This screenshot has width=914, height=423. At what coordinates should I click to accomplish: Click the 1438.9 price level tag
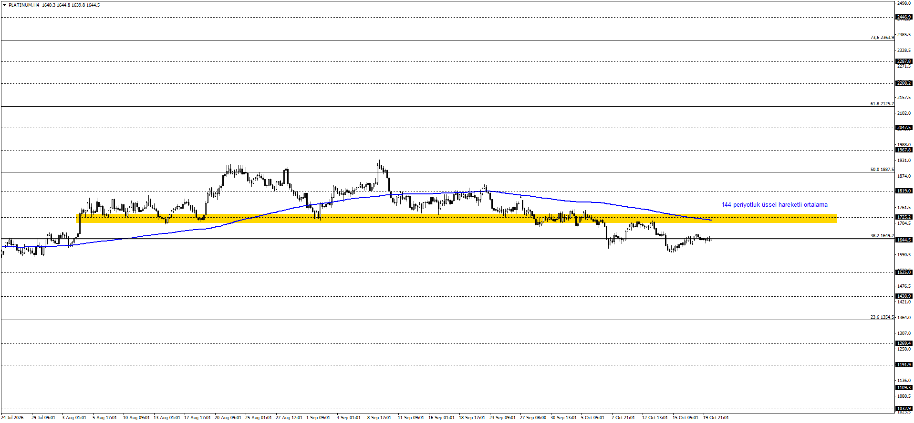point(904,296)
